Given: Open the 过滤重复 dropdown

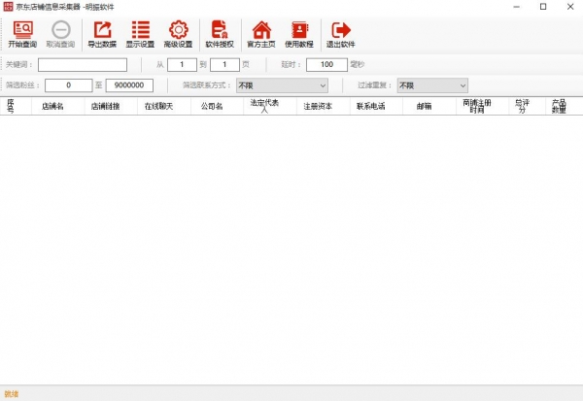Looking at the screenshot, I should pyautogui.click(x=432, y=85).
